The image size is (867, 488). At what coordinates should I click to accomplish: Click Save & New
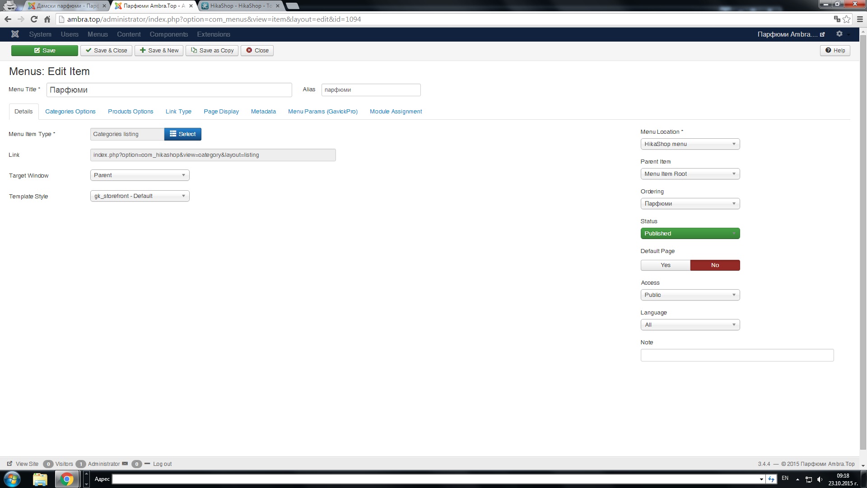pyautogui.click(x=159, y=51)
